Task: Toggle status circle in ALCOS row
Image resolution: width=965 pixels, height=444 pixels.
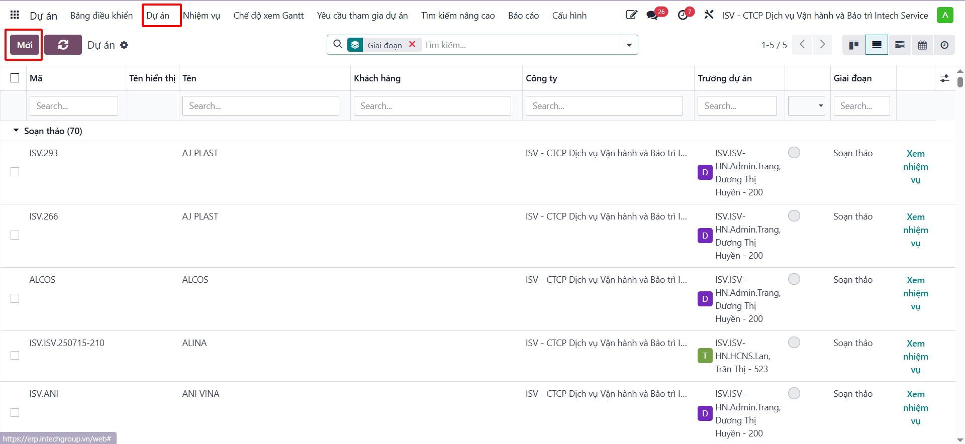Action: (794, 279)
